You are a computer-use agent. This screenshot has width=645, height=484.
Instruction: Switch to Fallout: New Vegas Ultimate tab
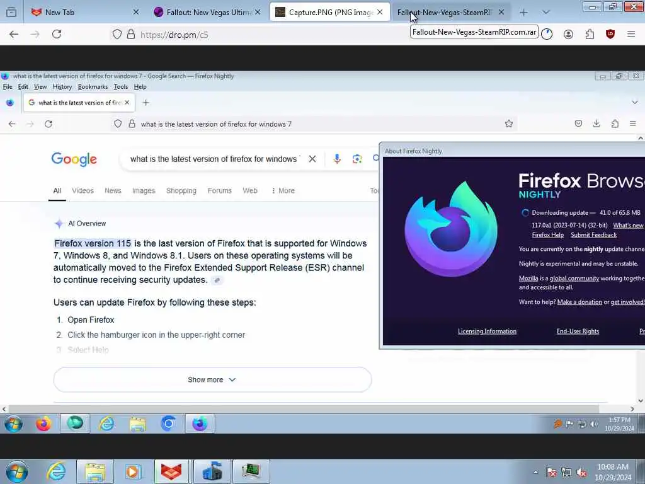click(x=207, y=13)
